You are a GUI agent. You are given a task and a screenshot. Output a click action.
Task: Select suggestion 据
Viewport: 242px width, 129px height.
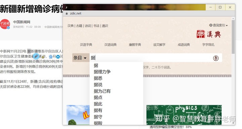(116, 66)
